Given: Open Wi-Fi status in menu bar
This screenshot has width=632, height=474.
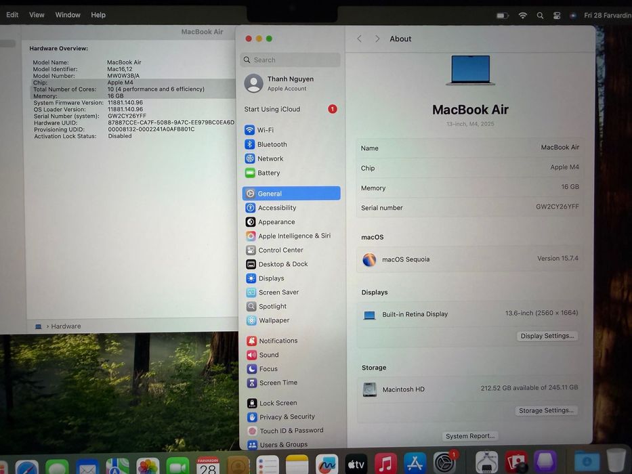Looking at the screenshot, I should coord(523,16).
